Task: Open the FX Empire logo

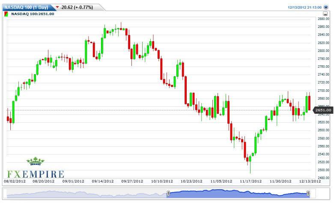Action: tap(36, 169)
